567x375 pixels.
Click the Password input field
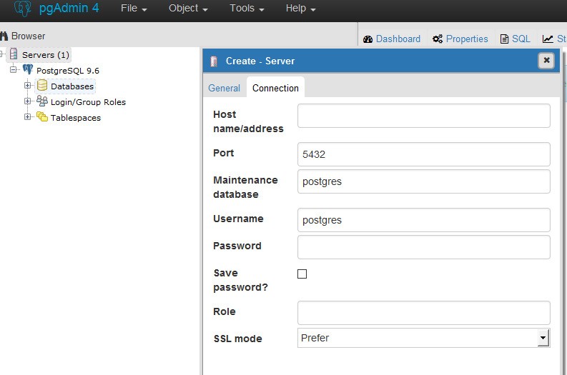pos(424,247)
